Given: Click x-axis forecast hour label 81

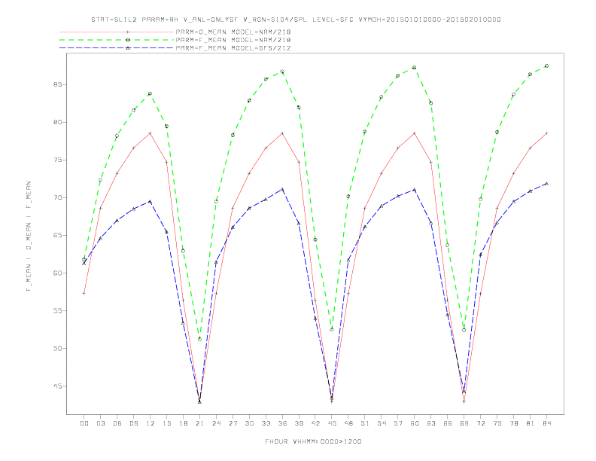Looking at the screenshot, I should [531, 423].
